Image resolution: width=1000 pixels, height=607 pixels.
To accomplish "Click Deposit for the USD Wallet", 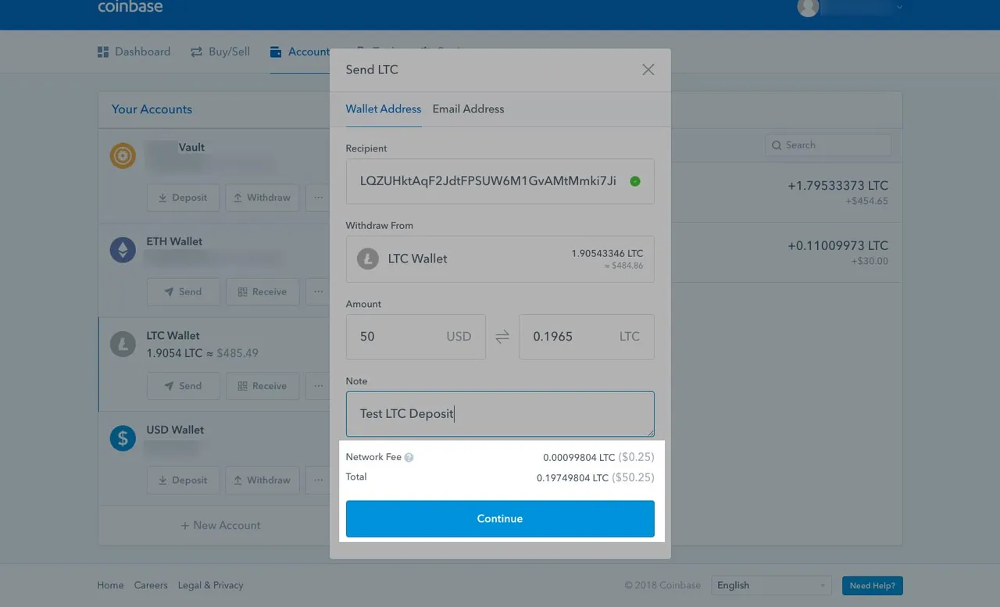I will [183, 480].
